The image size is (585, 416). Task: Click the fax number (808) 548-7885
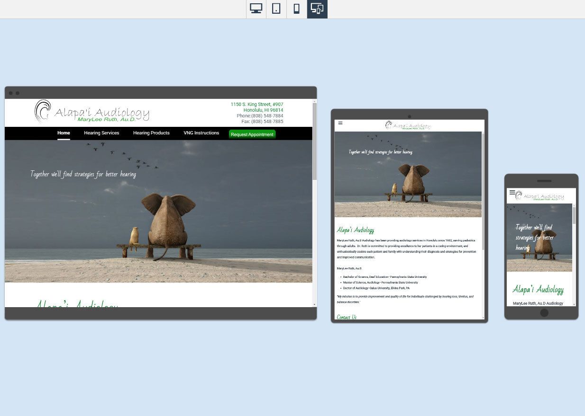[267, 122]
